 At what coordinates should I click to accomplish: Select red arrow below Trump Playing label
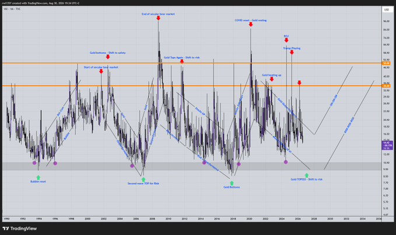click(x=292, y=52)
